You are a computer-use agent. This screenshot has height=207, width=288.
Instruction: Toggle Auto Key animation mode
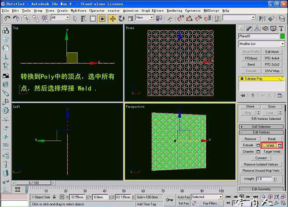(183, 197)
